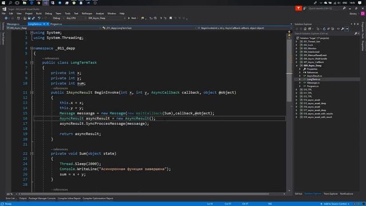Collapse the 009_Async_Deep project
Screen dimensions: 366x206
297,66
